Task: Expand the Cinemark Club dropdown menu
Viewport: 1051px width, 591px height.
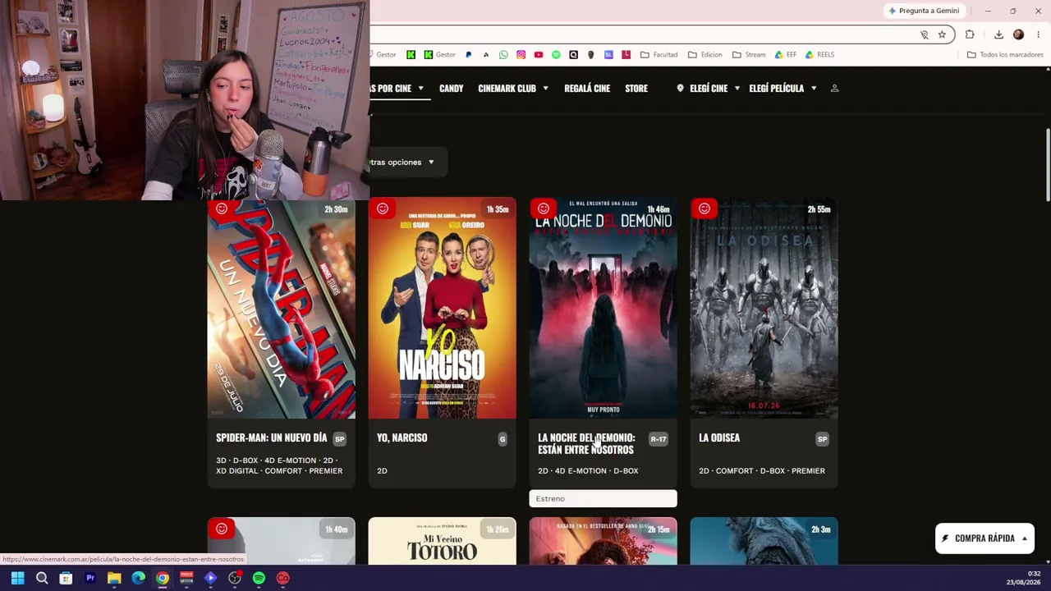Action: point(545,89)
